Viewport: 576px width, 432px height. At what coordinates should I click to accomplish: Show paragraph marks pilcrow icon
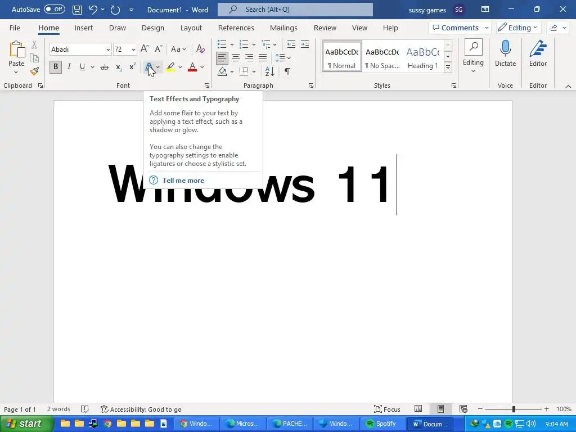pos(287,71)
